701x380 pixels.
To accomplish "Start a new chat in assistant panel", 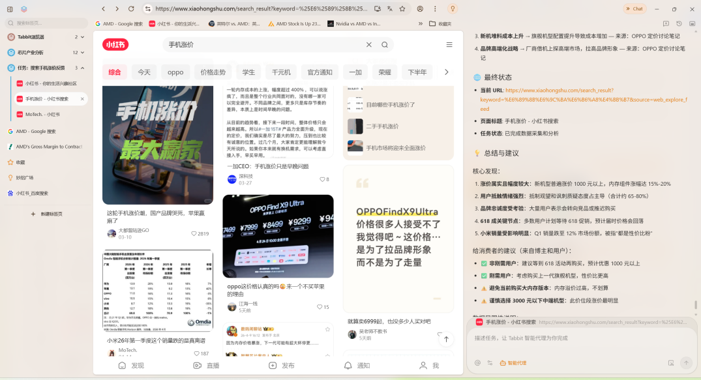I will (666, 23).
